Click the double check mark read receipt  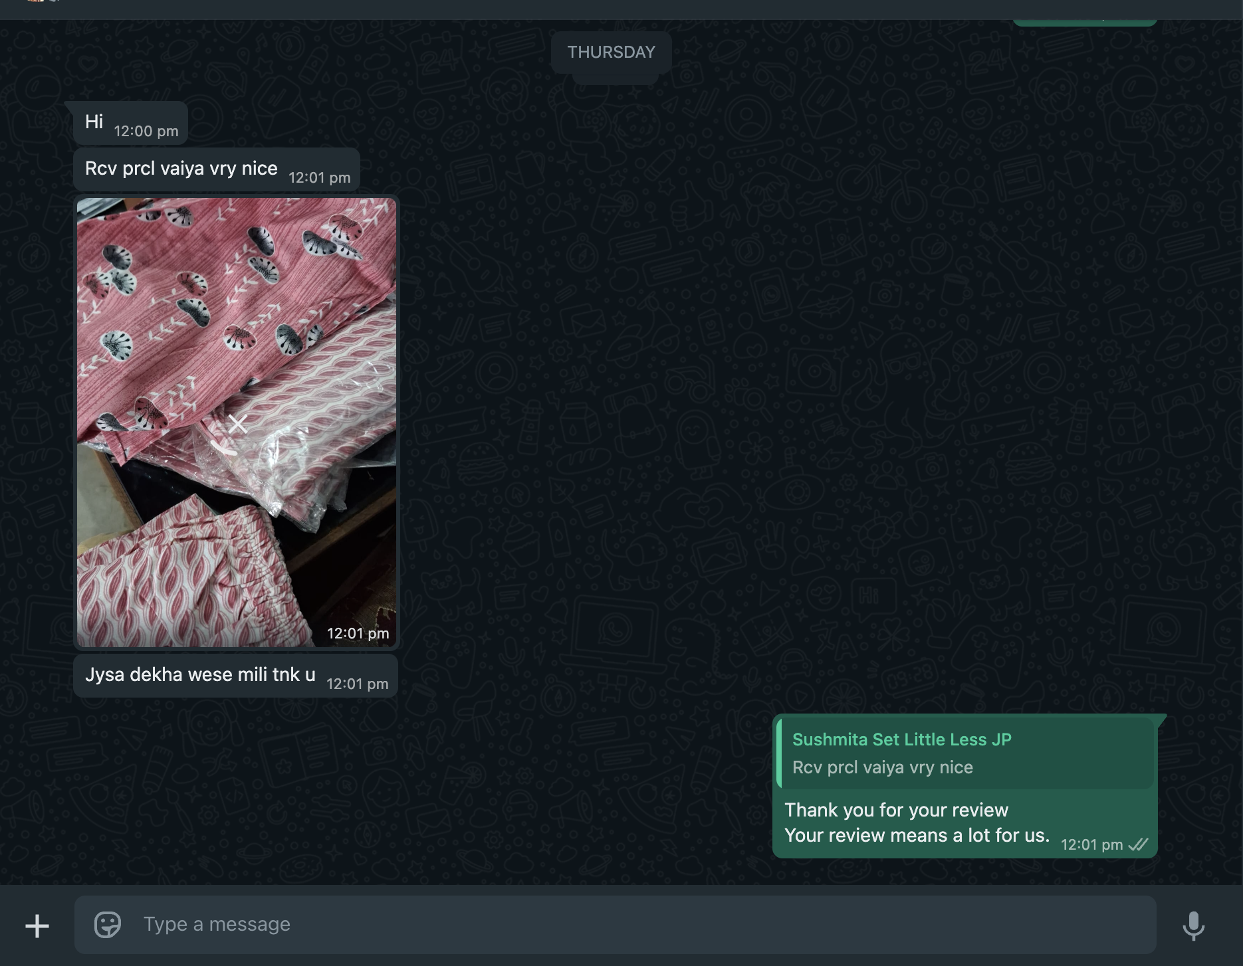[1138, 844]
